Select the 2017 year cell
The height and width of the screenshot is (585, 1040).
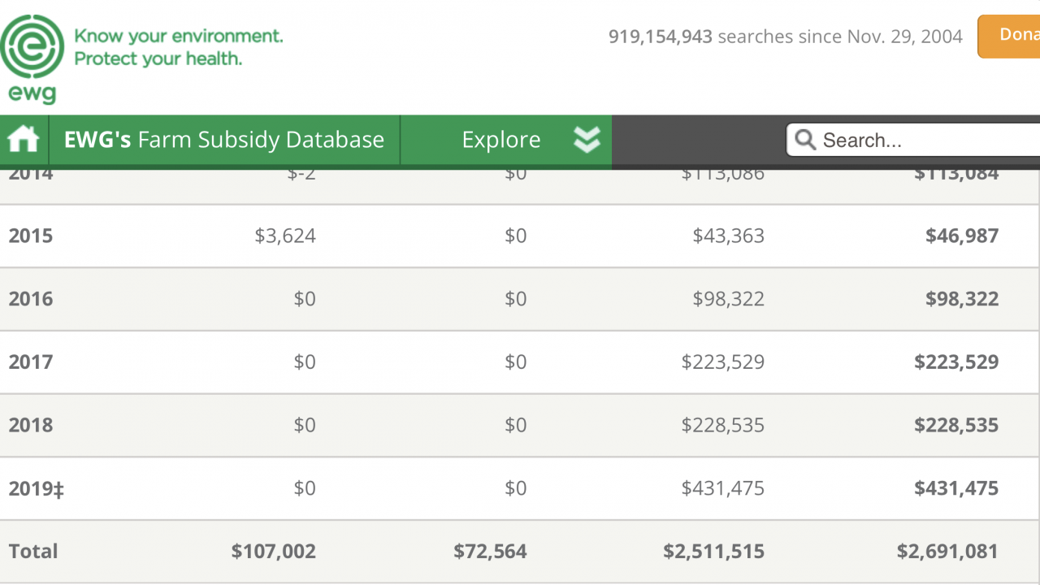[31, 362]
